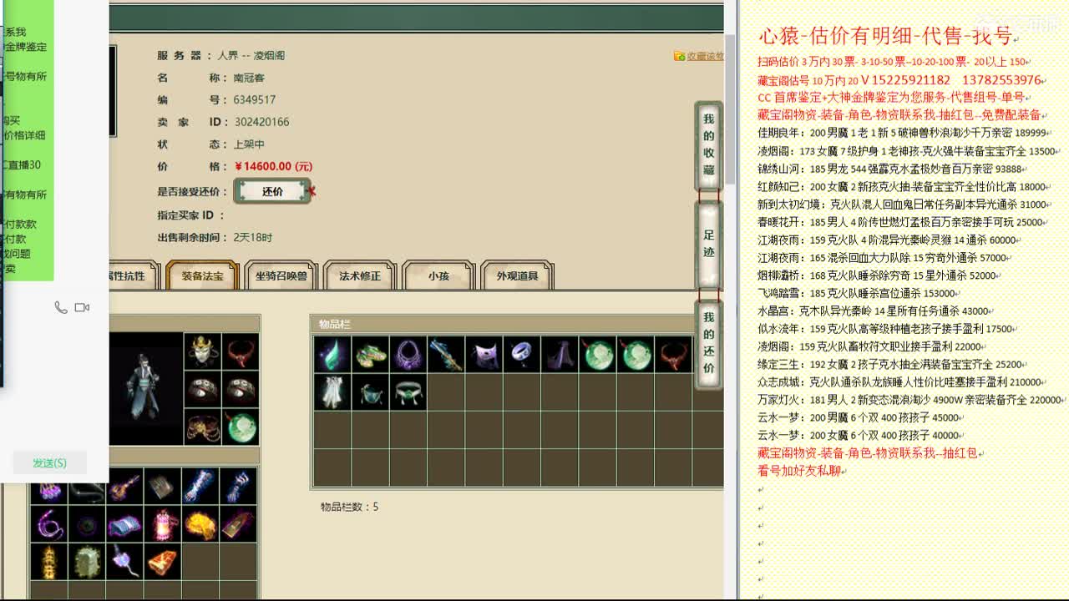Click the 看号加好友私聊 line
The width and height of the screenshot is (1069, 601).
coord(800,471)
